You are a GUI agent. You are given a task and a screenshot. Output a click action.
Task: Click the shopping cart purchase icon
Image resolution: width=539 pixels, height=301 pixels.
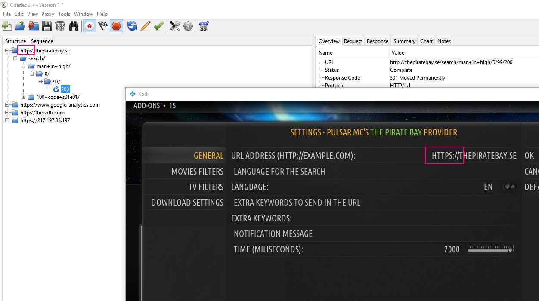tap(204, 26)
